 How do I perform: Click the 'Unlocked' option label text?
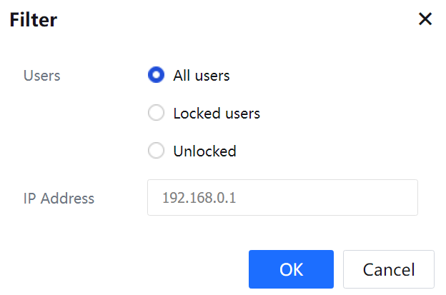tap(204, 151)
